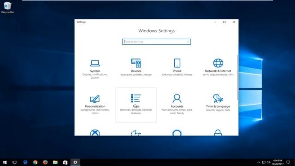Click 'Windows Settings' heading text
295x166 pixels.
[156, 31]
